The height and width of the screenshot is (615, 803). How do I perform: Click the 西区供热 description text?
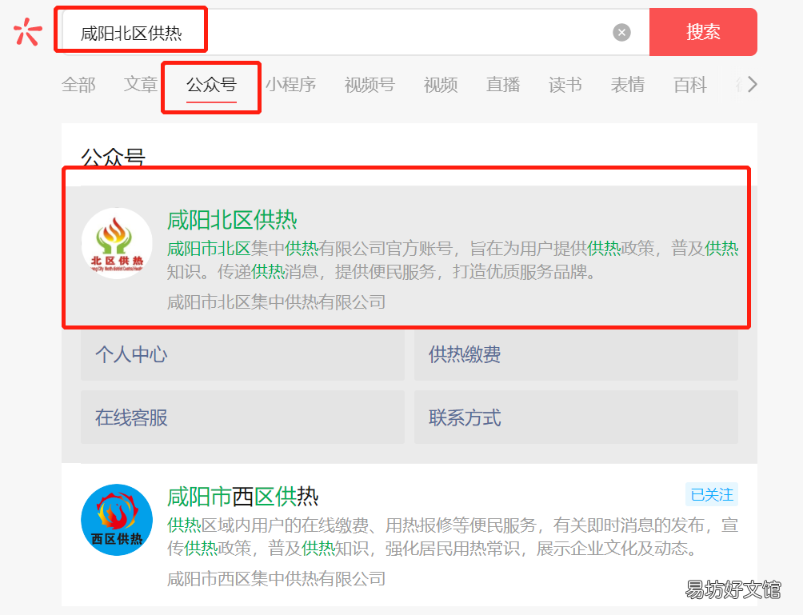point(453,537)
